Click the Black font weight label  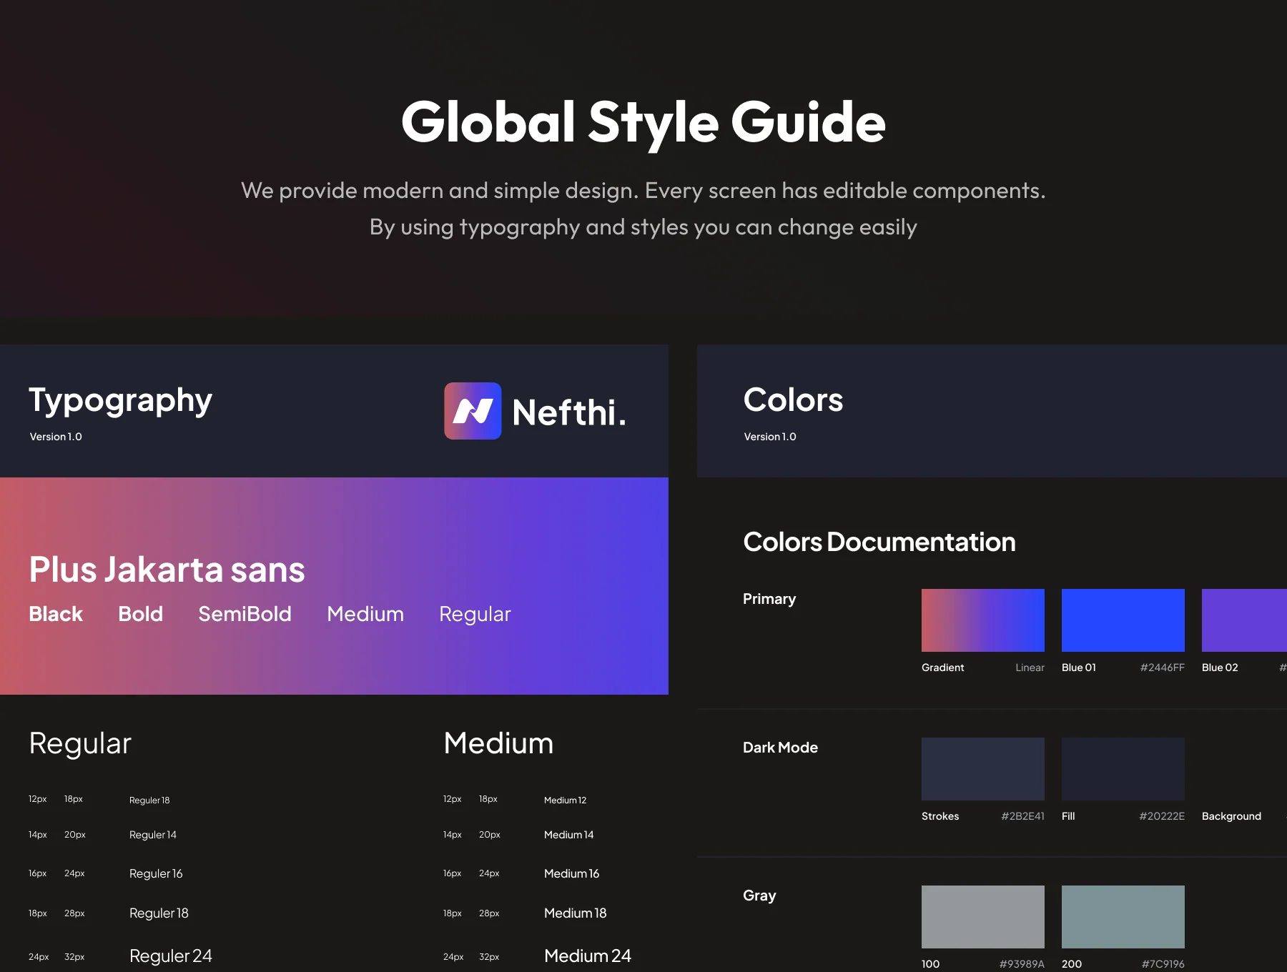coord(56,614)
